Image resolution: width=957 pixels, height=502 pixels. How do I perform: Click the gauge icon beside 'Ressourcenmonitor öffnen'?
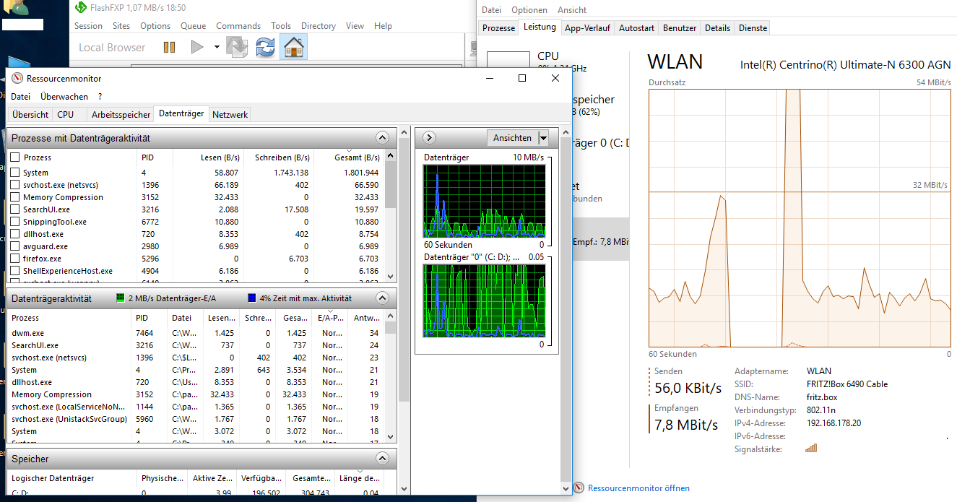pyautogui.click(x=579, y=488)
